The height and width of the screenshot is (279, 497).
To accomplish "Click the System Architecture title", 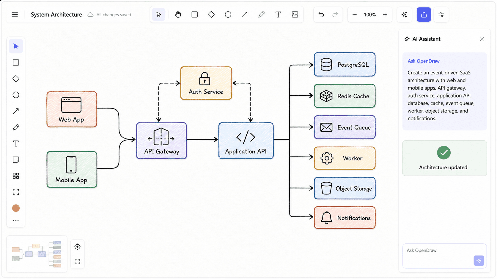I will click(x=56, y=15).
